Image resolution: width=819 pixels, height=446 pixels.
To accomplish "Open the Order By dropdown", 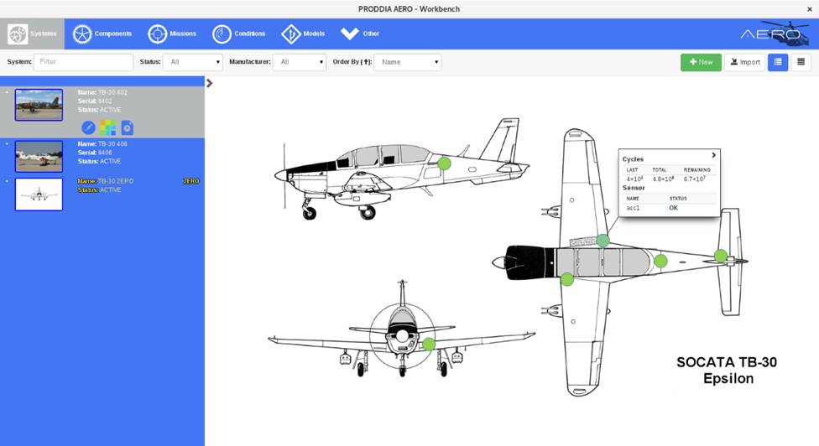I will click(x=408, y=62).
